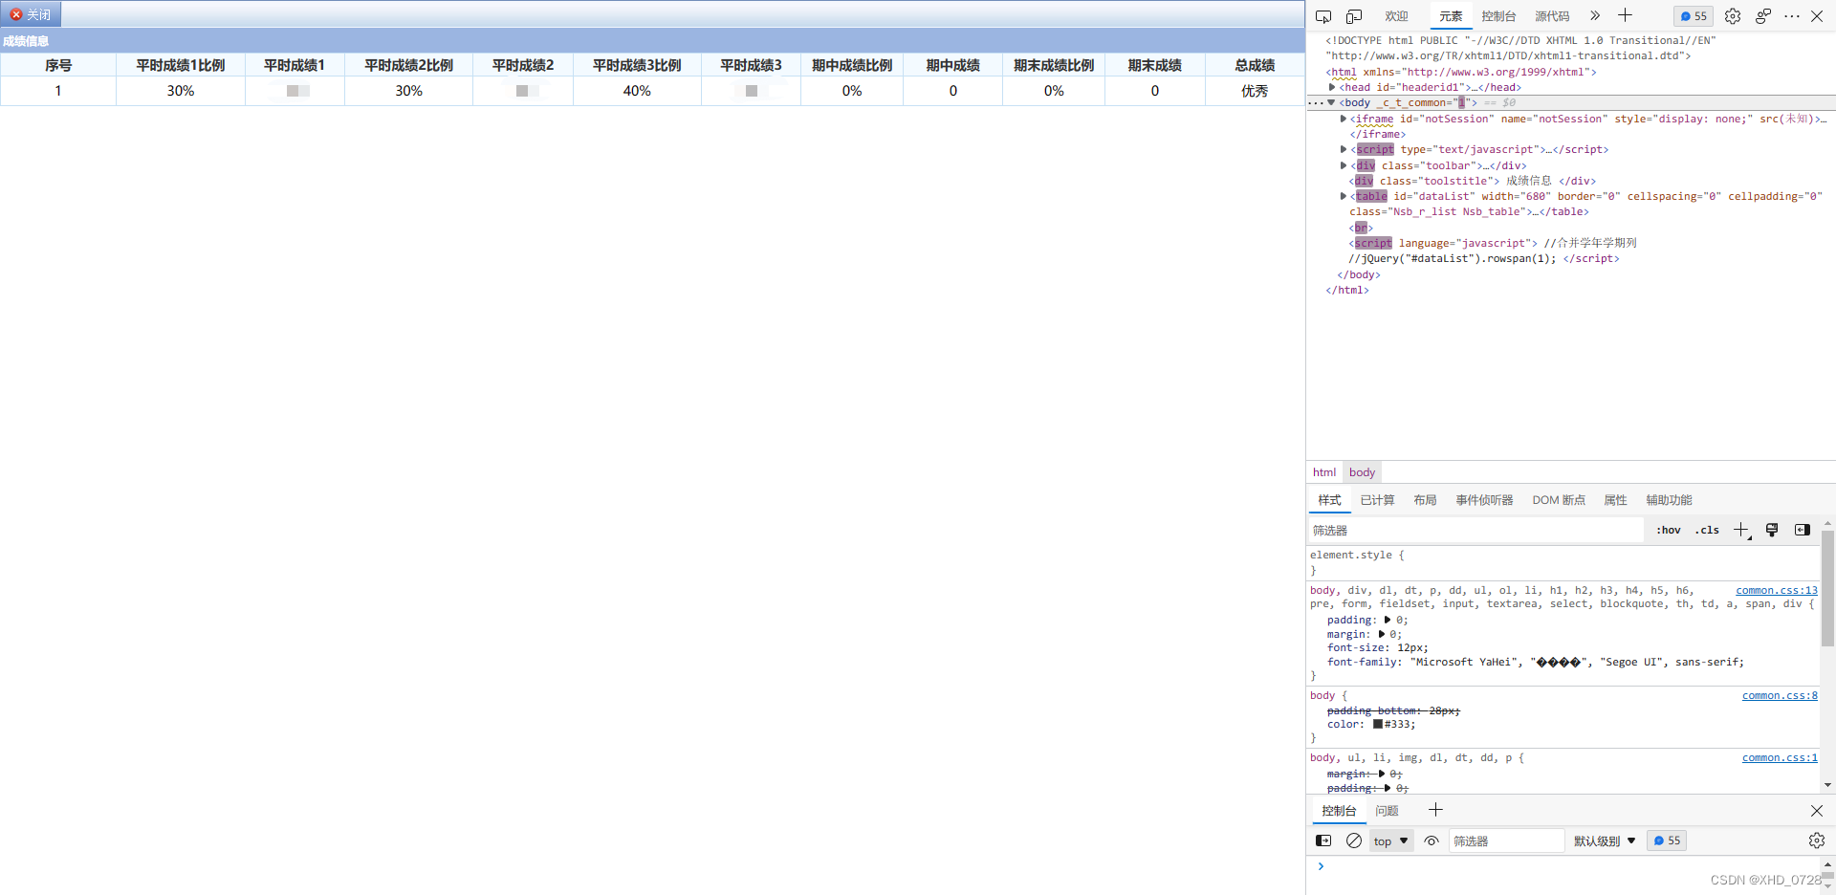Image resolution: width=1836 pixels, height=895 pixels.
Task: Focus the styles 筛选器 filter field
Action: coord(1475,530)
